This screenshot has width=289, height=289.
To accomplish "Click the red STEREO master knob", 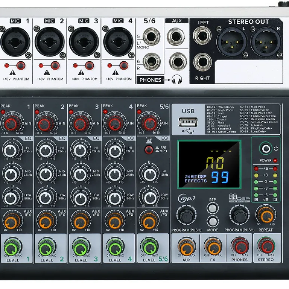I will pyautogui.click(x=266, y=246).
